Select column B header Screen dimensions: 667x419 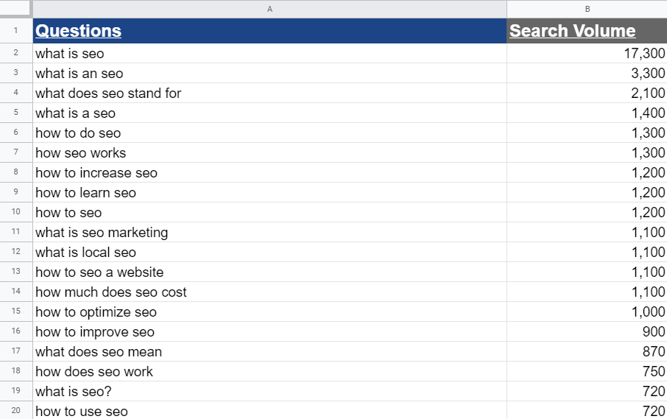[587, 9]
